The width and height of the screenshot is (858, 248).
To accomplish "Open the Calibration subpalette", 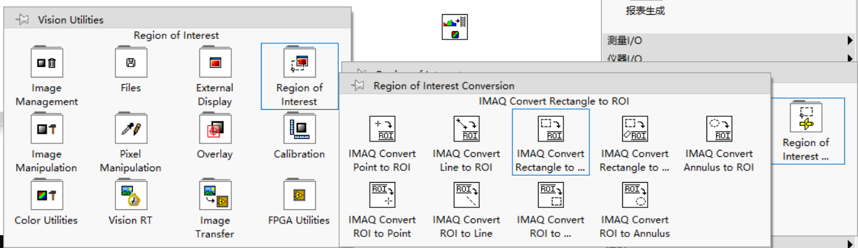I will tap(299, 129).
